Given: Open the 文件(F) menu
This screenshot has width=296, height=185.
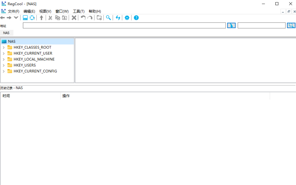Looking at the screenshot, I should click(14, 11).
